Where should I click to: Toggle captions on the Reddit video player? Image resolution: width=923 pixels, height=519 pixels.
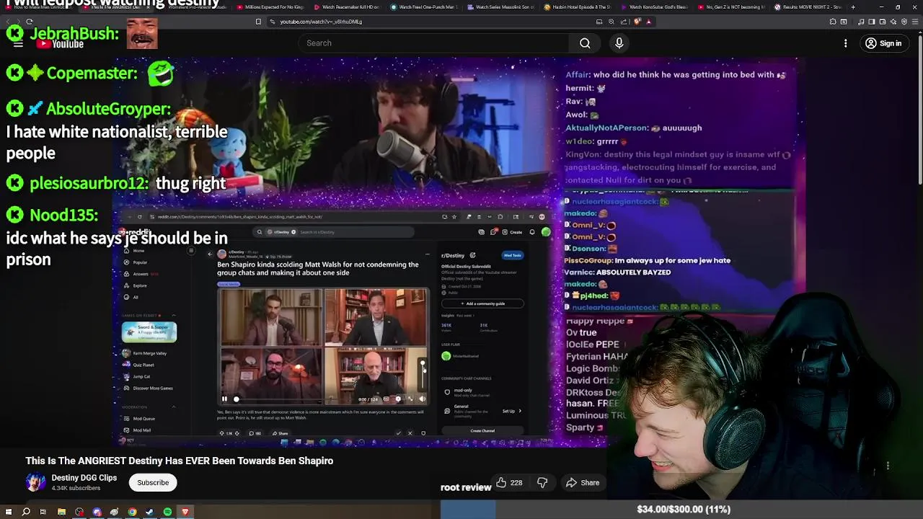pyautogui.click(x=386, y=399)
